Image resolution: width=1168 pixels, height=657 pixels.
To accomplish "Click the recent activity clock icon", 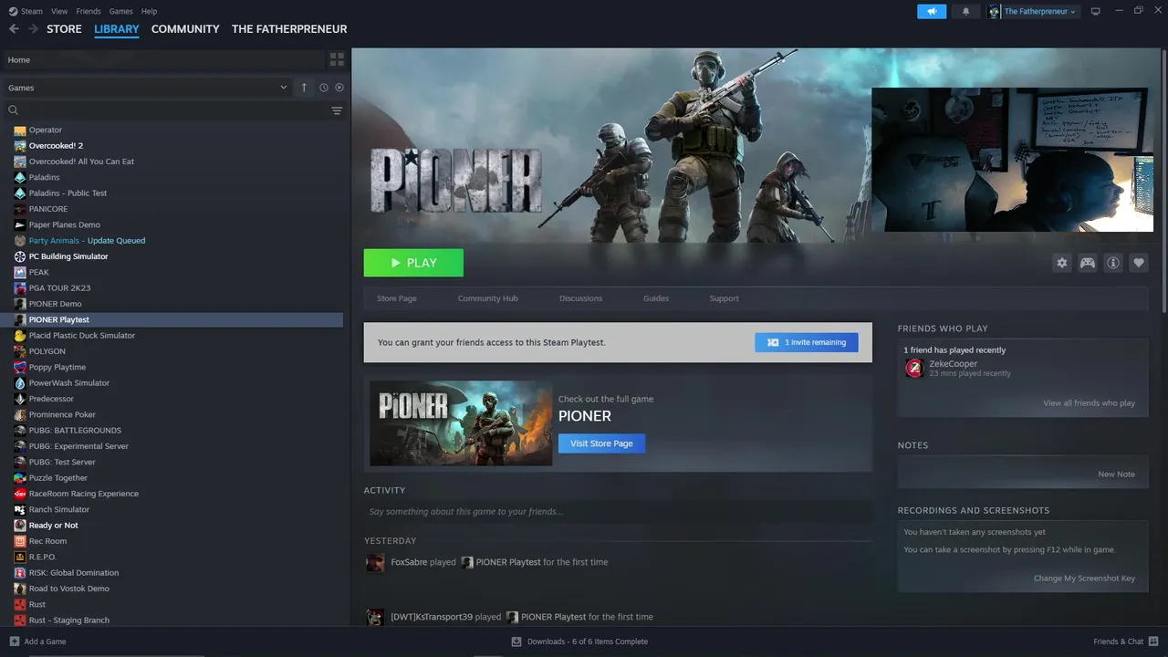I will pyautogui.click(x=323, y=88).
